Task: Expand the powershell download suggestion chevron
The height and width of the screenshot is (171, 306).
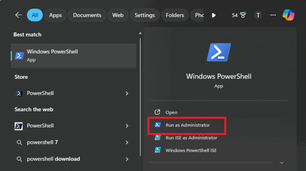Action: [127, 159]
